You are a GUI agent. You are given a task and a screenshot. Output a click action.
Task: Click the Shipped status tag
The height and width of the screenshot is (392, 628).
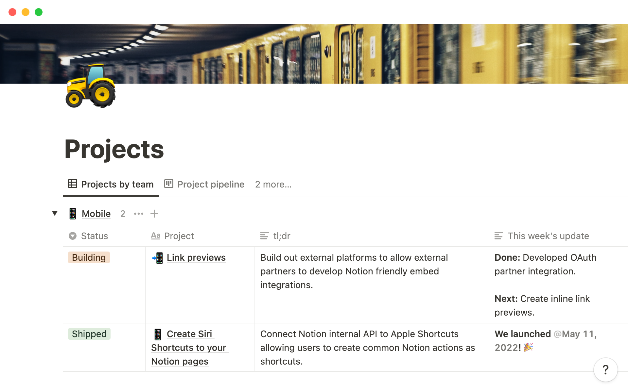(89, 334)
